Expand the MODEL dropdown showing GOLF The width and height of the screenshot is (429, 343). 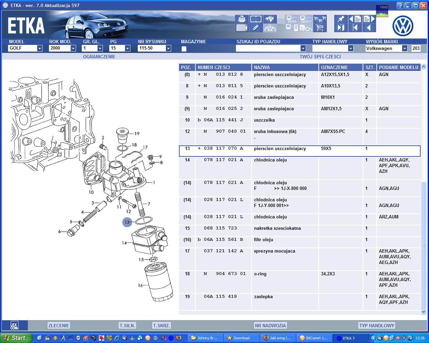pyautogui.click(x=40, y=48)
